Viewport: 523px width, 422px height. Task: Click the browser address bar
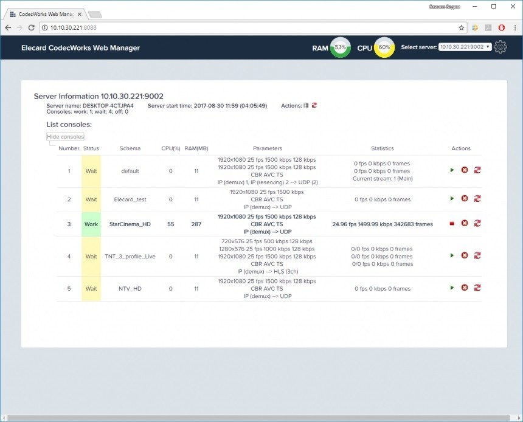[243, 27]
